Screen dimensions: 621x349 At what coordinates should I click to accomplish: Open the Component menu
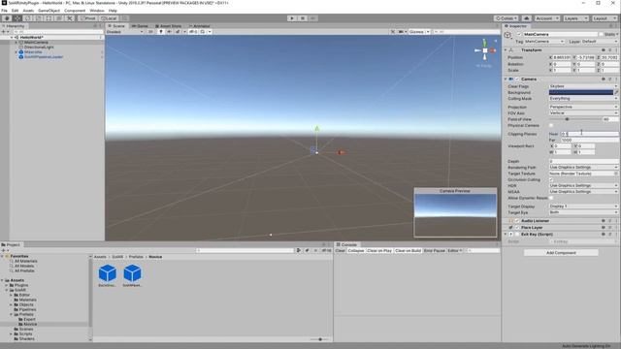[x=75, y=11]
